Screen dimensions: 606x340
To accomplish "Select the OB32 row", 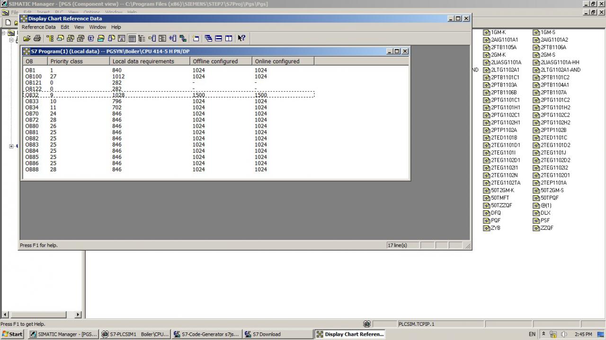I will 169,95.
